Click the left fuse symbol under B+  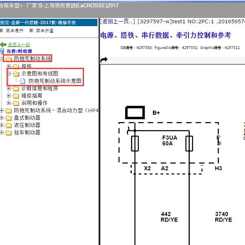coord(135,144)
